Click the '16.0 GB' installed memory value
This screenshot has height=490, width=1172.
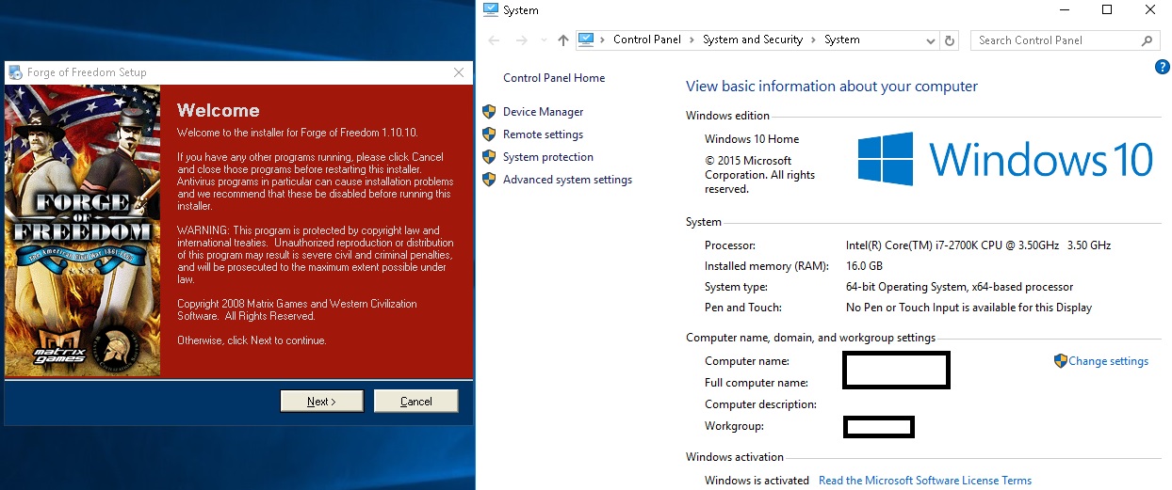coord(864,266)
